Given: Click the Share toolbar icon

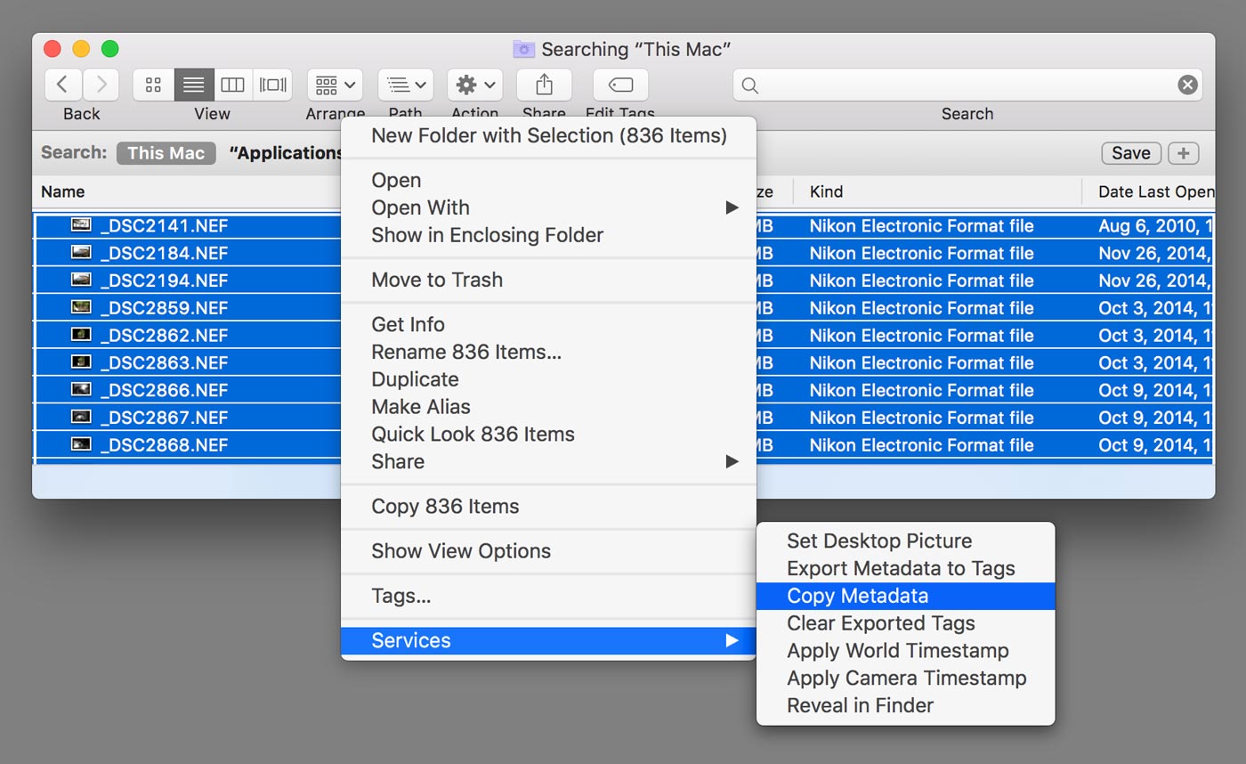Looking at the screenshot, I should coord(544,85).
